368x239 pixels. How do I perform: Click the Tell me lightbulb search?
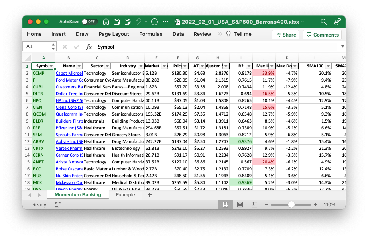[239, 34]
